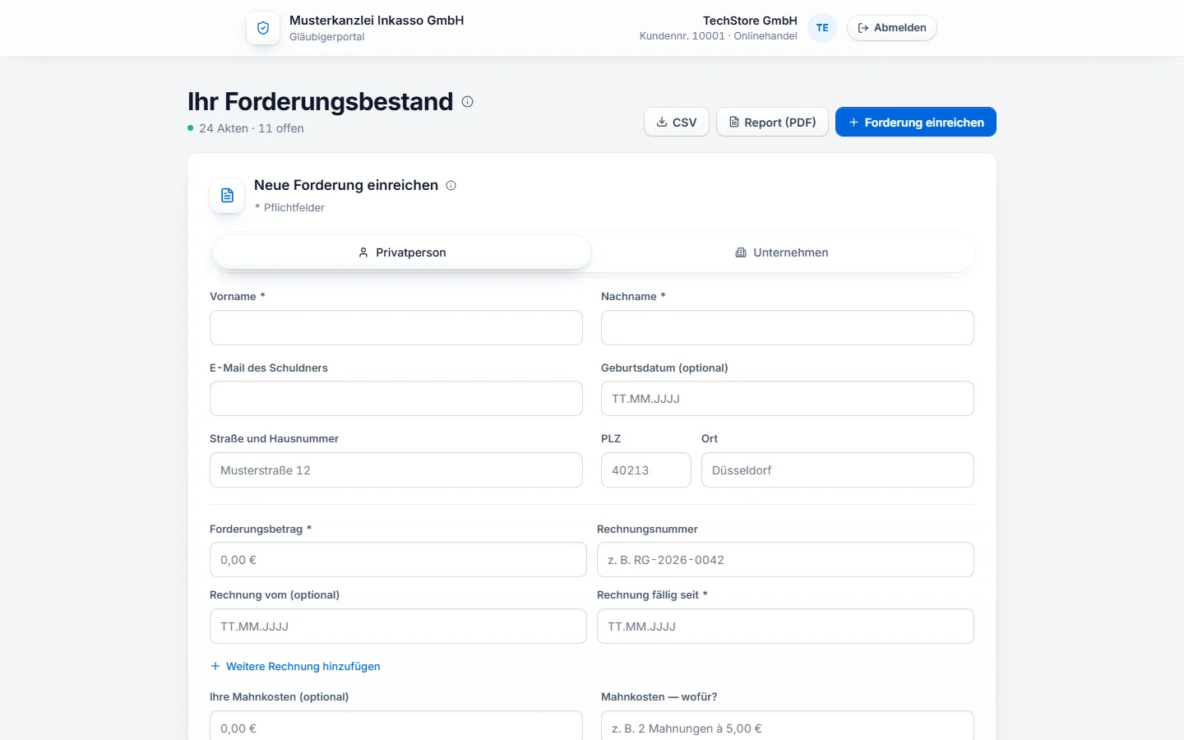Click the Geburtsdatum date field
This screenshot has width=1184, height=740.
tap(788, 399)
